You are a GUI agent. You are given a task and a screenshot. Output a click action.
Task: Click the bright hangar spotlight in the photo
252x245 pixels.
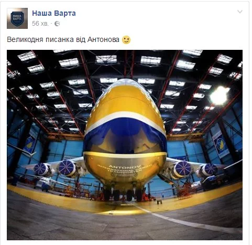click(220, 95)
